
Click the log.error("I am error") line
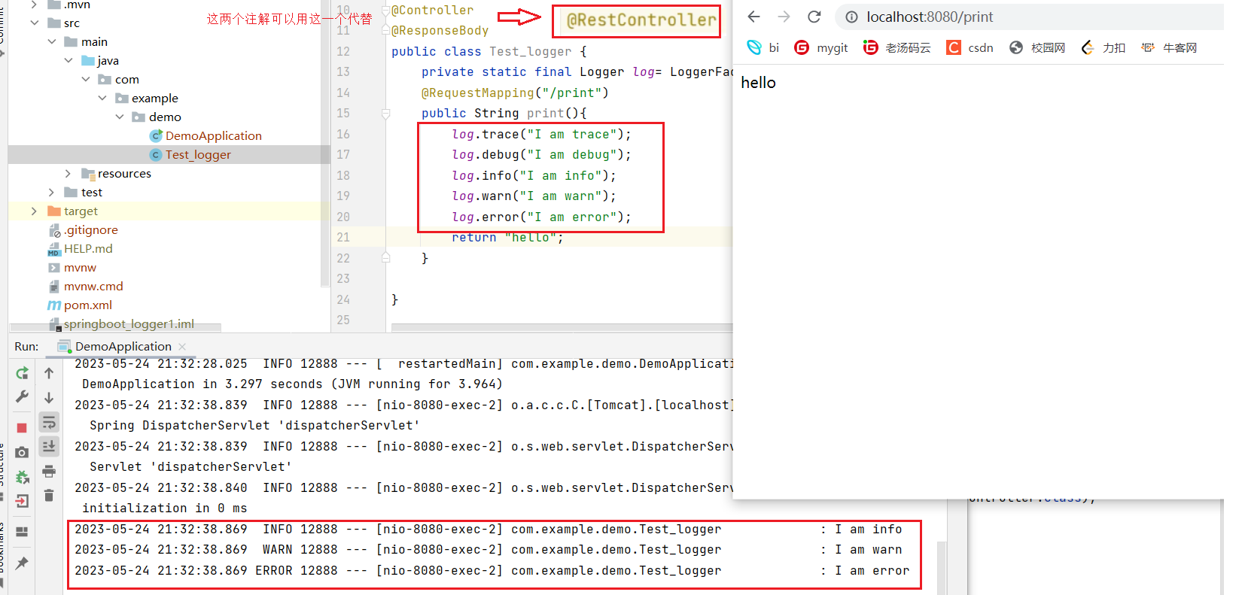point(541,217)
